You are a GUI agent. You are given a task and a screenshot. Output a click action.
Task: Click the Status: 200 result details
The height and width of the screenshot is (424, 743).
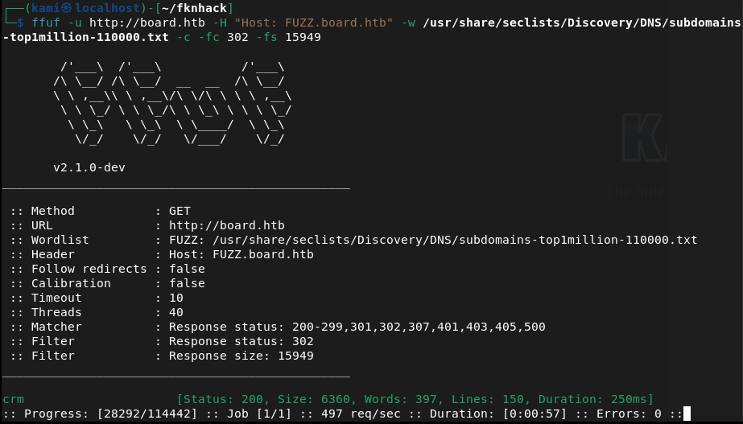(415, 399)
